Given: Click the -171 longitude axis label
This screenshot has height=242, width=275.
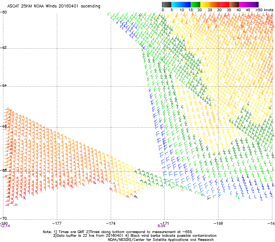Looking at the screenshot, I should [x=164, y=223].
